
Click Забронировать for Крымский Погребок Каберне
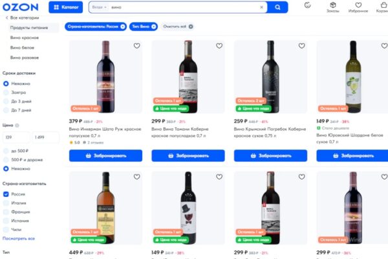point(270,156)
